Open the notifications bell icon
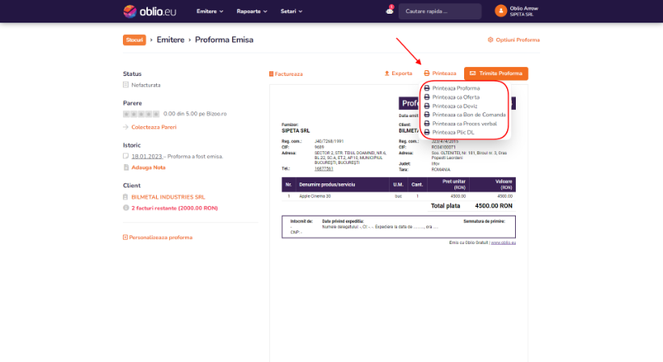Image resolution: width=663 pixels, height=362 pixels. [x=390, y=11]
